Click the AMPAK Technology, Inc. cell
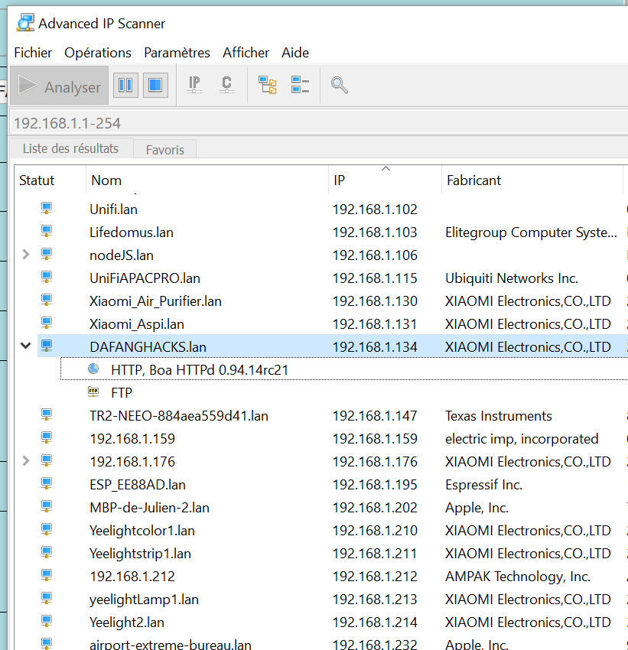 point(518,577)
